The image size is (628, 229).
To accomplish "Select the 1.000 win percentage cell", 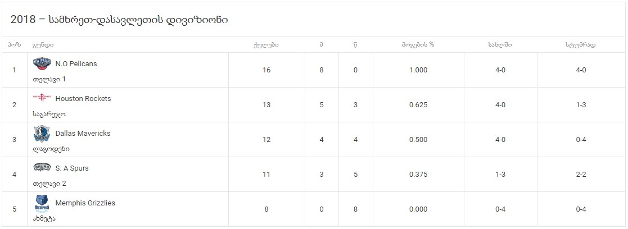I will click(x=418, y=70).
